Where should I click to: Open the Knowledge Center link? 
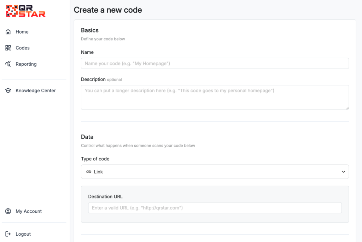pos(36,91)
